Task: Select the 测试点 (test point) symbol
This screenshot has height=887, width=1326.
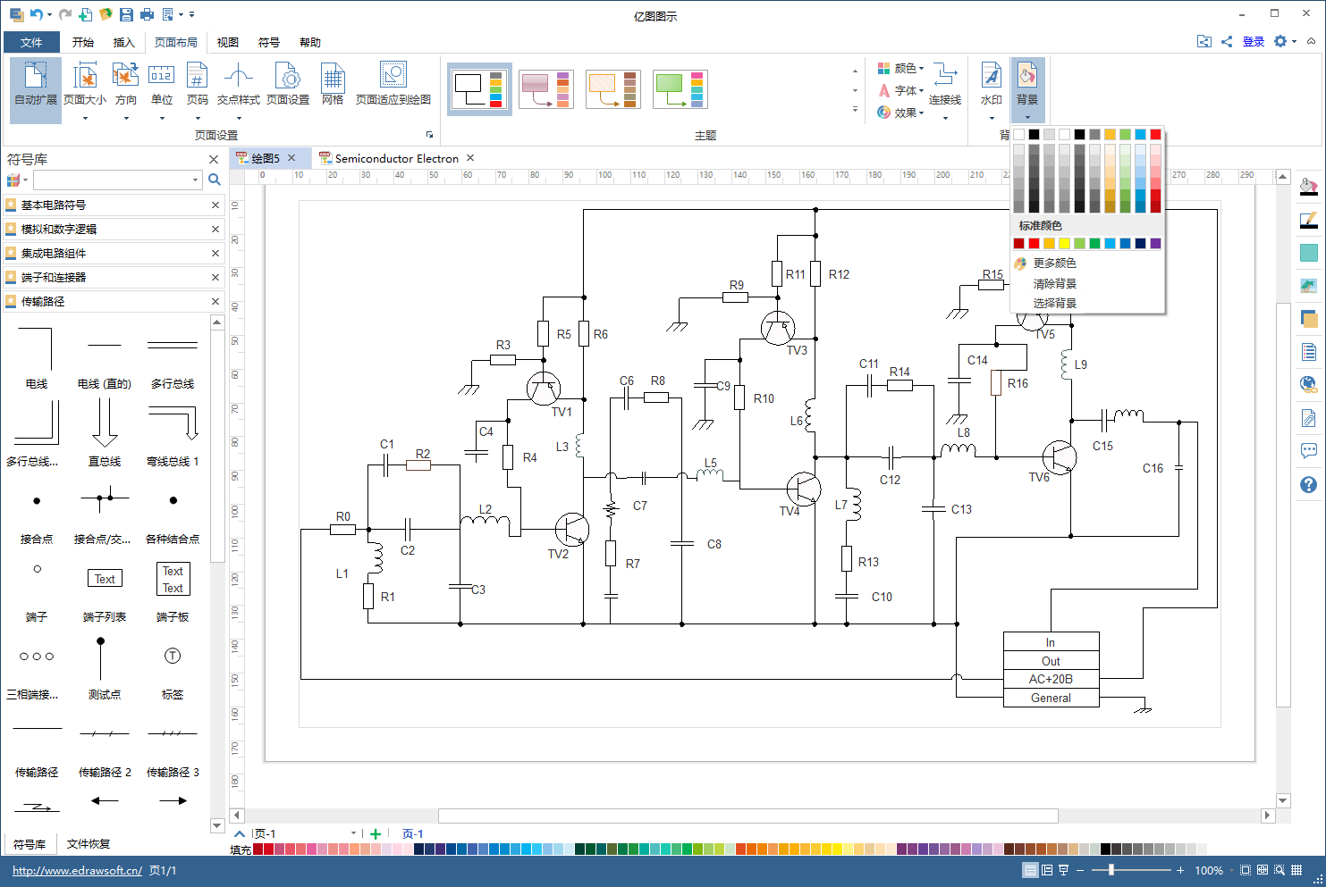Action: click(105, 668)
